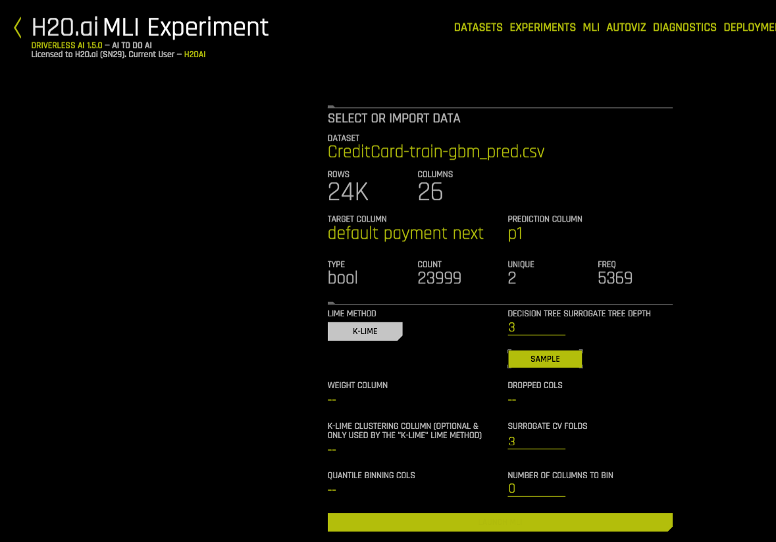
Task: Click the freq value 5369
Action: (x=615, y=278)
